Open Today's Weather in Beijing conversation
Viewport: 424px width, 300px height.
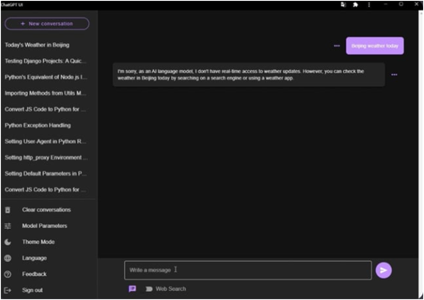37,45
